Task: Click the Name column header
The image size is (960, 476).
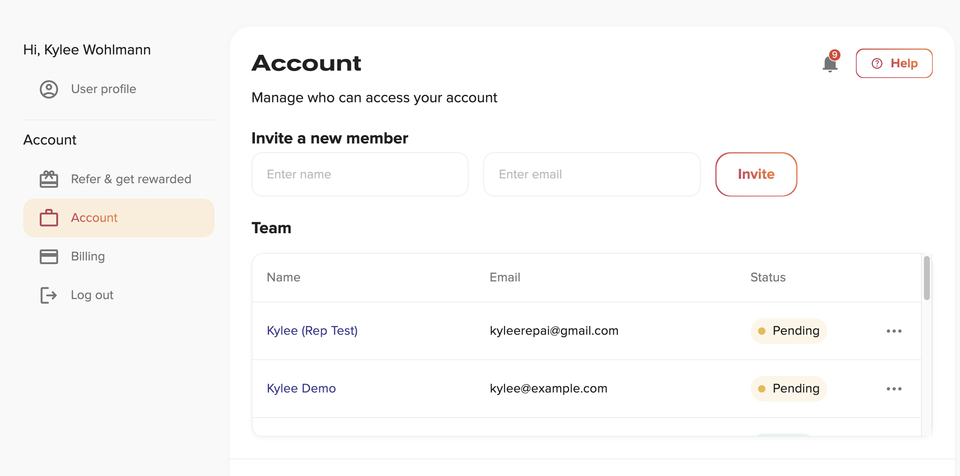Action: [x=283, y=277]
